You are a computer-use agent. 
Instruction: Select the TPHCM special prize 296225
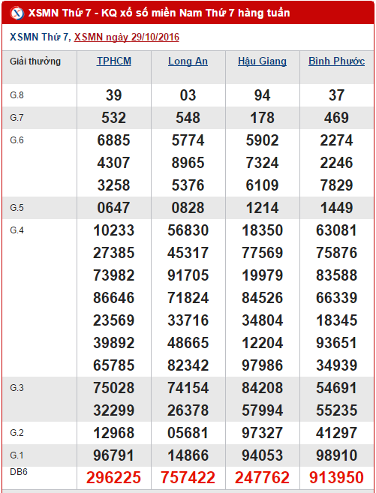tap(114, 477)
